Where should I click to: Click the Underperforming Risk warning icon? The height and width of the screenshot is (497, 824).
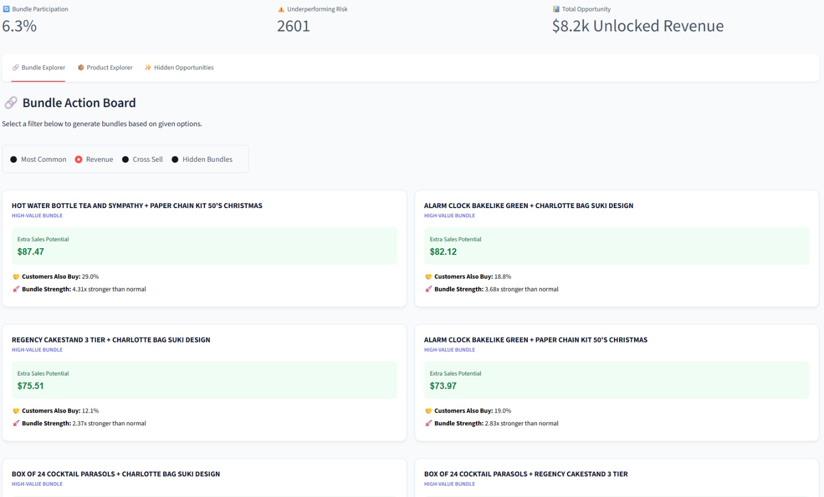coord(281,9)
